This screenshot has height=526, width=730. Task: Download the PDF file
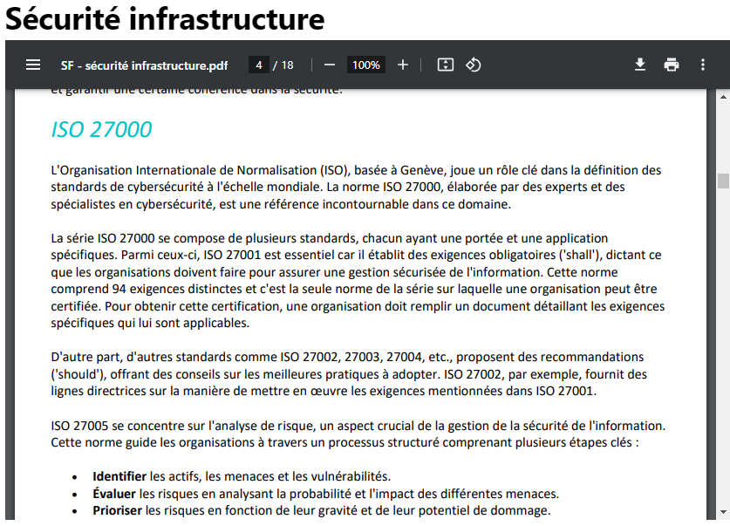[640, 65]
